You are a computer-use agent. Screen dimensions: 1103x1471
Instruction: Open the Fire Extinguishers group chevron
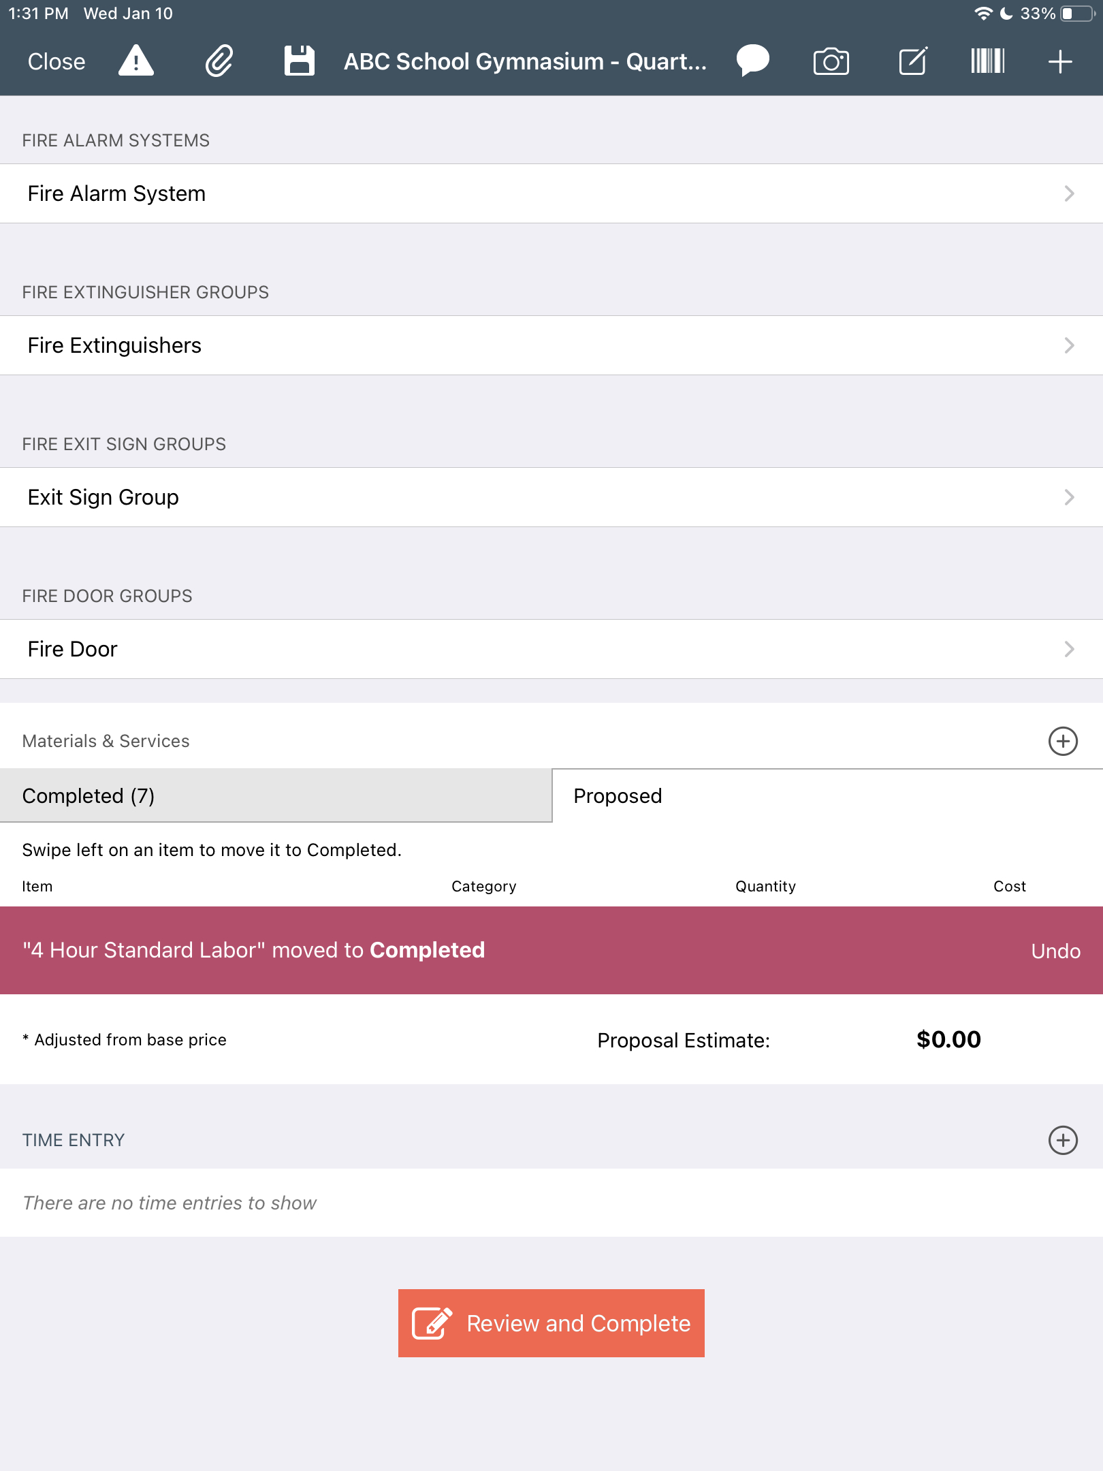click(x=1069, y=345)
